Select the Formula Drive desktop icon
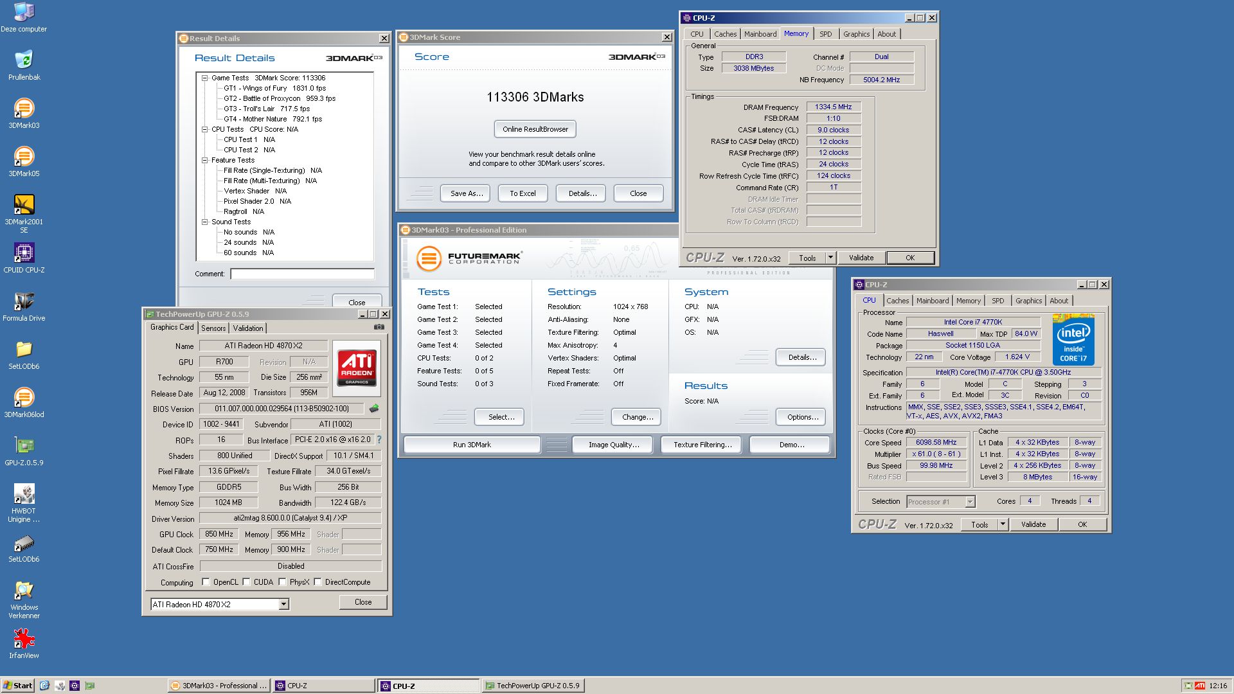1234x694 pixels. coord(24,307)
